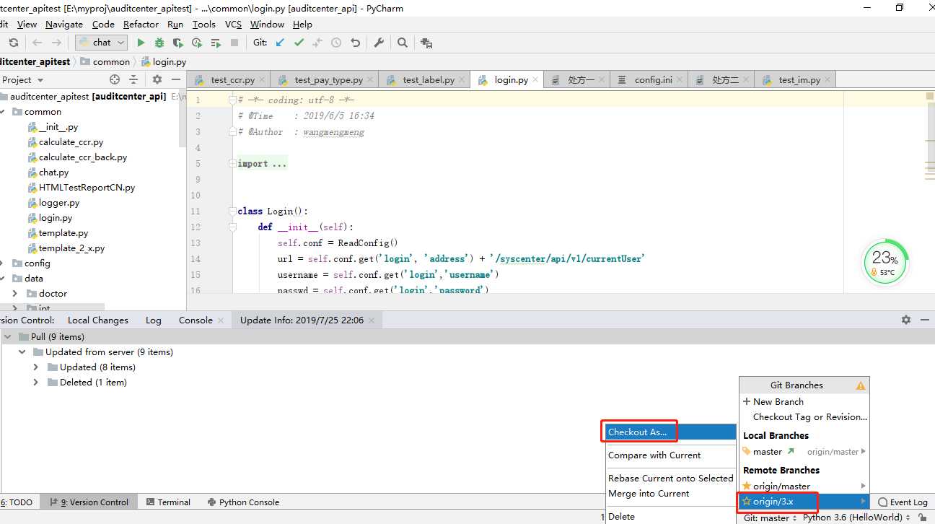Open calculate_ccr.py in the project tree
This screenshot has width=935, height=524.
coord(71,142)
